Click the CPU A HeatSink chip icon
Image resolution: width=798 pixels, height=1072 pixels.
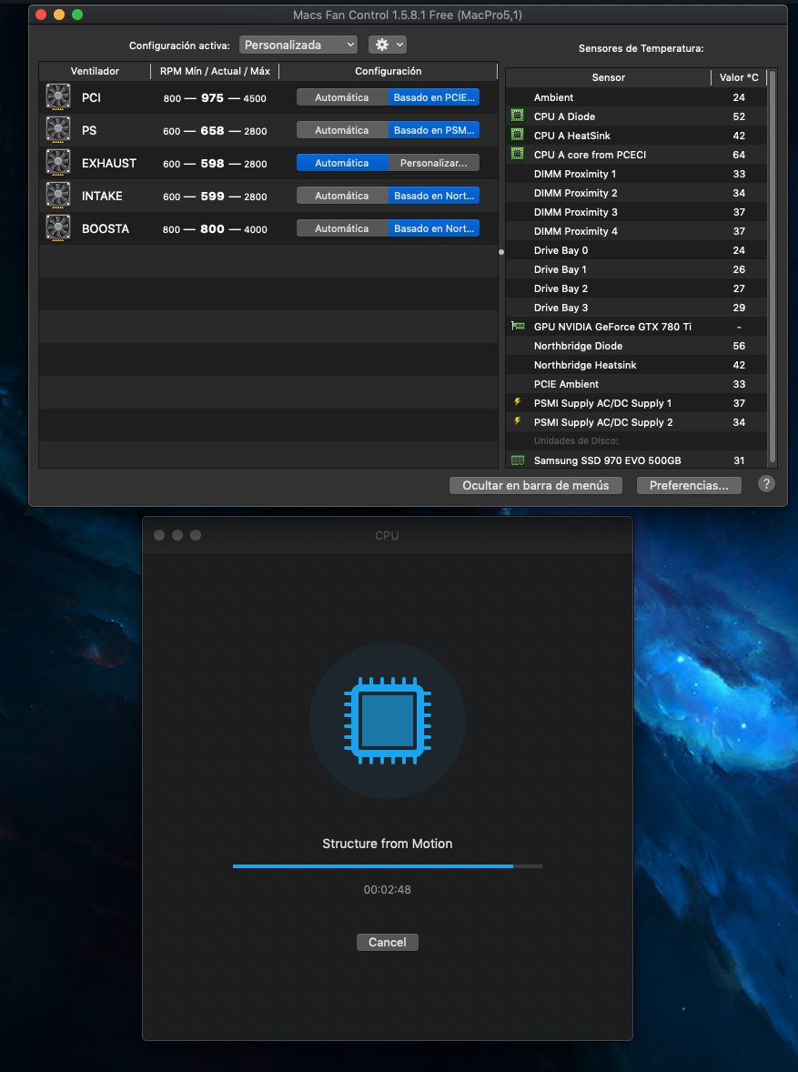[x=518, y=136]
